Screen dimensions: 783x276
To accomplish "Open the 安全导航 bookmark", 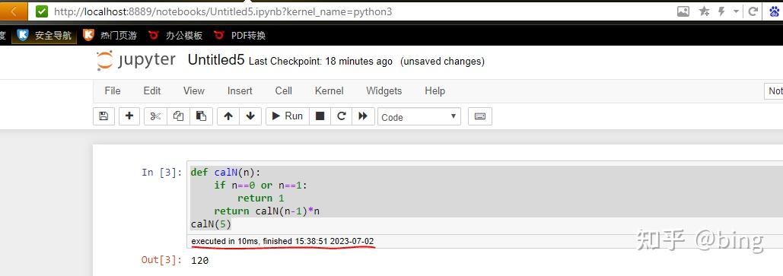I will click(44, 36).
